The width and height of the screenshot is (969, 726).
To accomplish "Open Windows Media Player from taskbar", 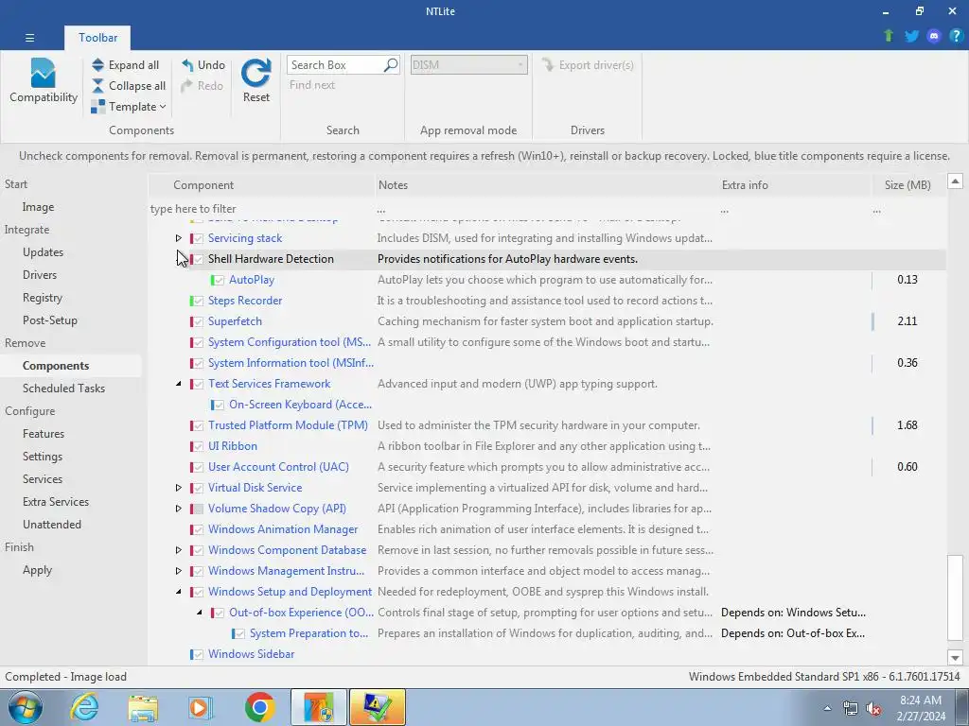I will pyautogui.click(x=201, y=707).
